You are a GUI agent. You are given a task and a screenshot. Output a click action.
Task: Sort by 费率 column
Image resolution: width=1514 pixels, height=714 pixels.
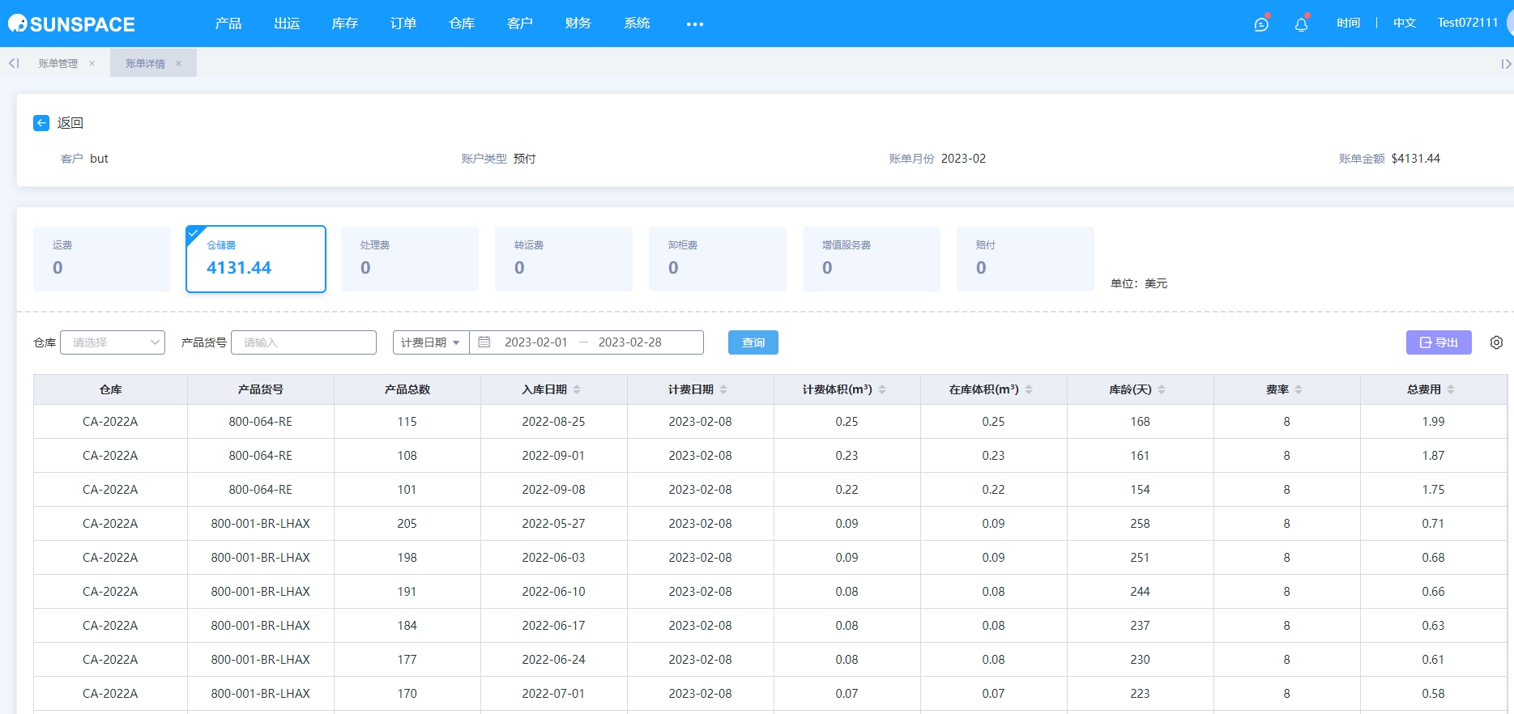[x=1299, y=389]
